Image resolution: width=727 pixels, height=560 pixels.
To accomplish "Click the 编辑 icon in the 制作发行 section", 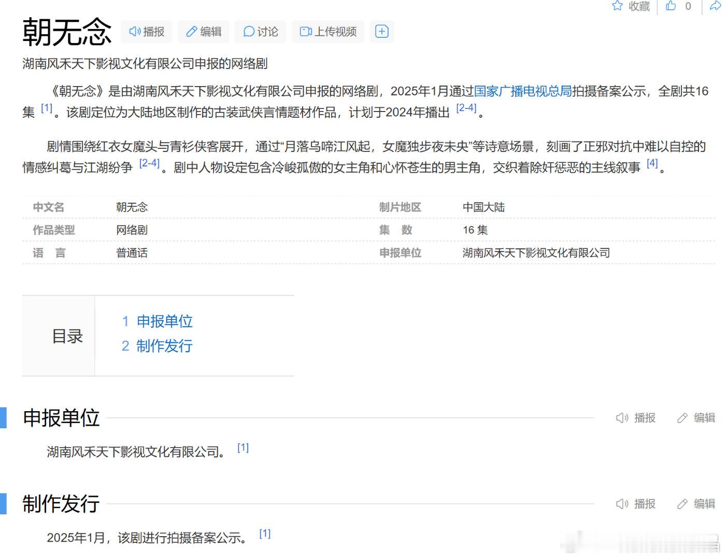I will [681, 503].
